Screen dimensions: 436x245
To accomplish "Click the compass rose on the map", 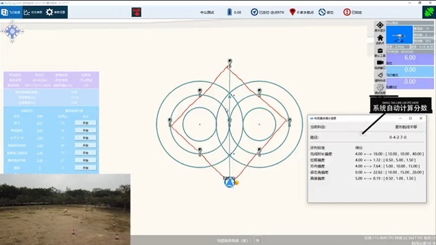I will (x=12, y=31).
